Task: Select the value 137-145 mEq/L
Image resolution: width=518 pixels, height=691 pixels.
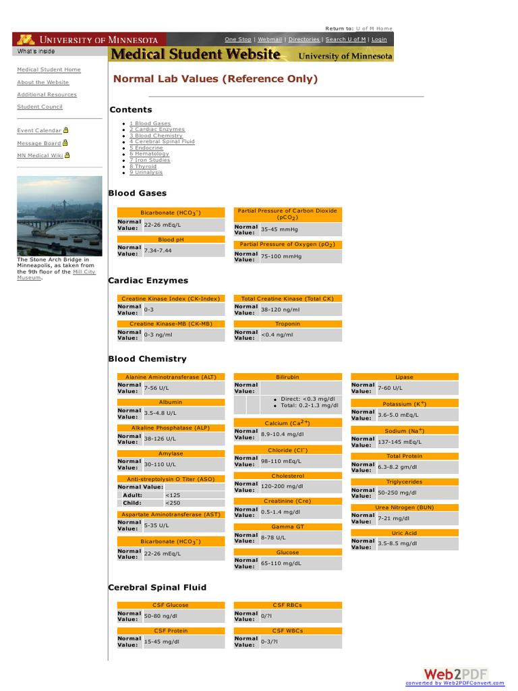Action: [x=400, y=442]
